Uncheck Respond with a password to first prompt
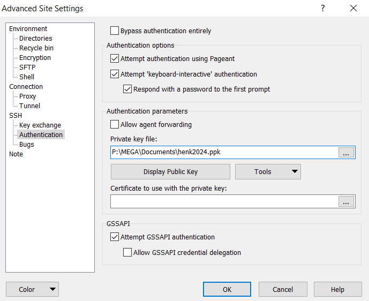The image size is (369, 301). click(x=127, y=89)
